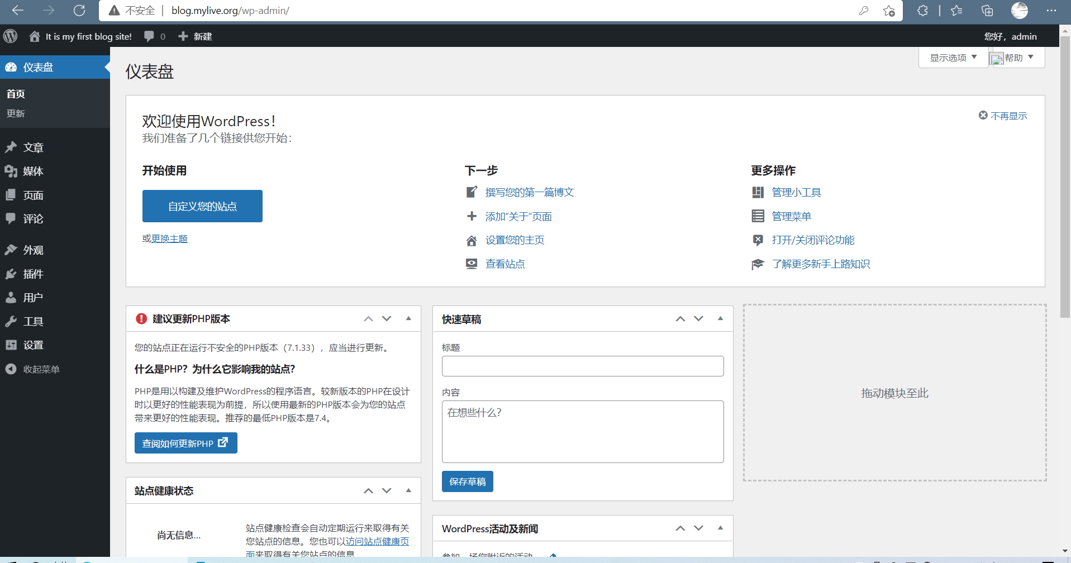This screenshot has width=1071, height=563.
Task: Click the page vertical scrollbar
Action: (1065, 178)
